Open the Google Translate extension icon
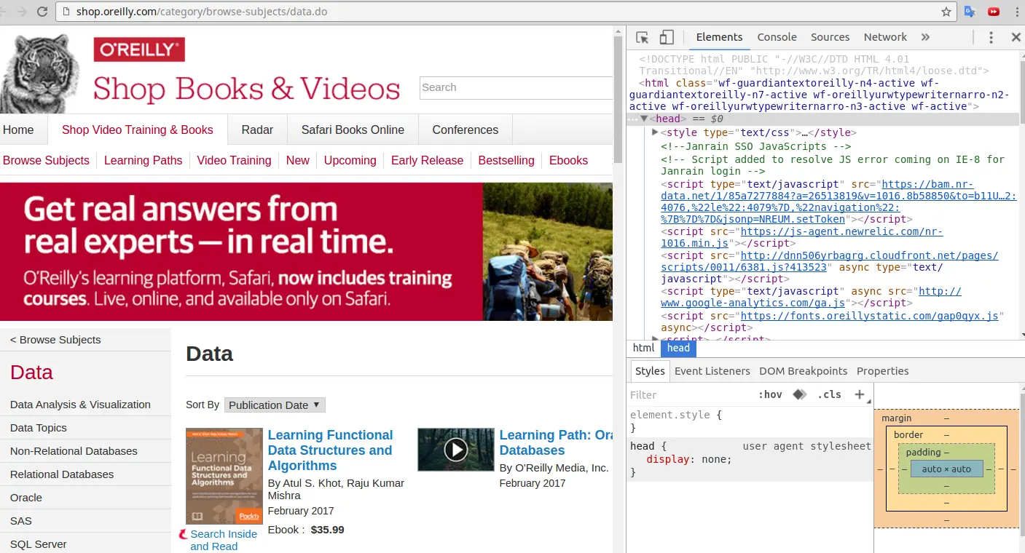Screen dimensions: 1025x553 click(970, 12)
